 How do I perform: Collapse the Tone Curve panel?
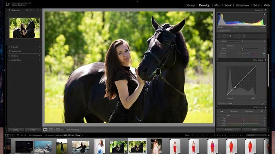point(265,60)
